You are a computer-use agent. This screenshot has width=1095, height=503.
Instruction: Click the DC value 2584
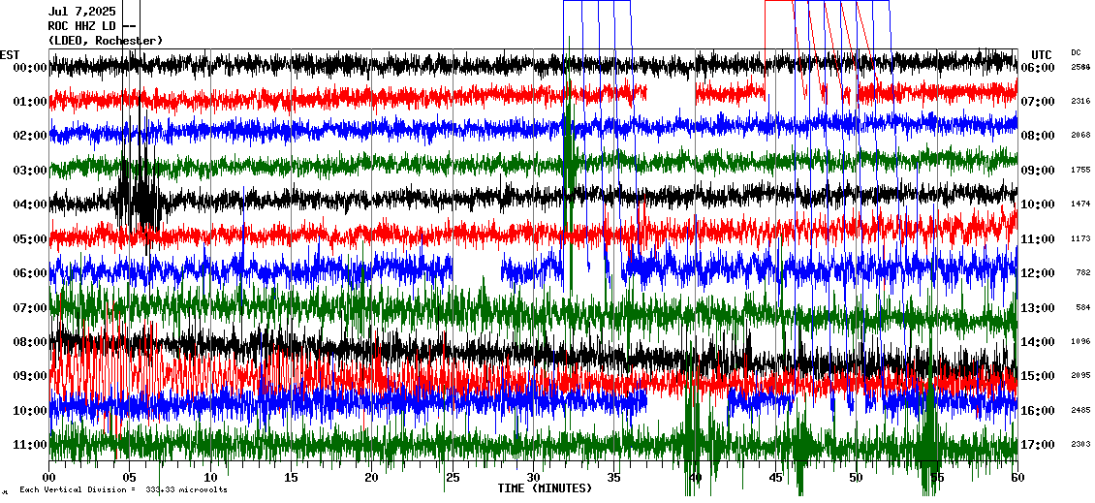coord(1080,68)
